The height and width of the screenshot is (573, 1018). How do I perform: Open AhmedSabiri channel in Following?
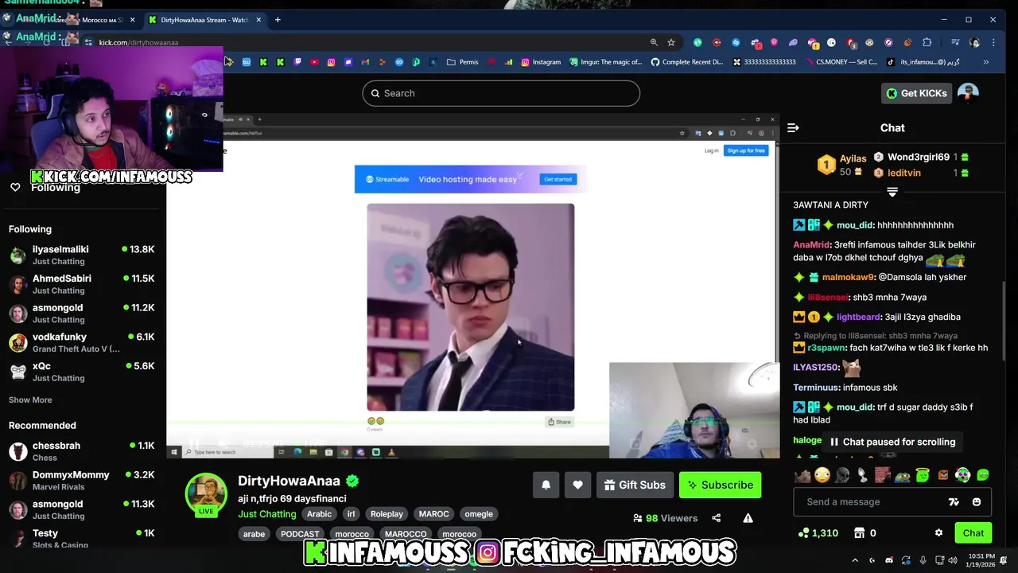[83, 284]
